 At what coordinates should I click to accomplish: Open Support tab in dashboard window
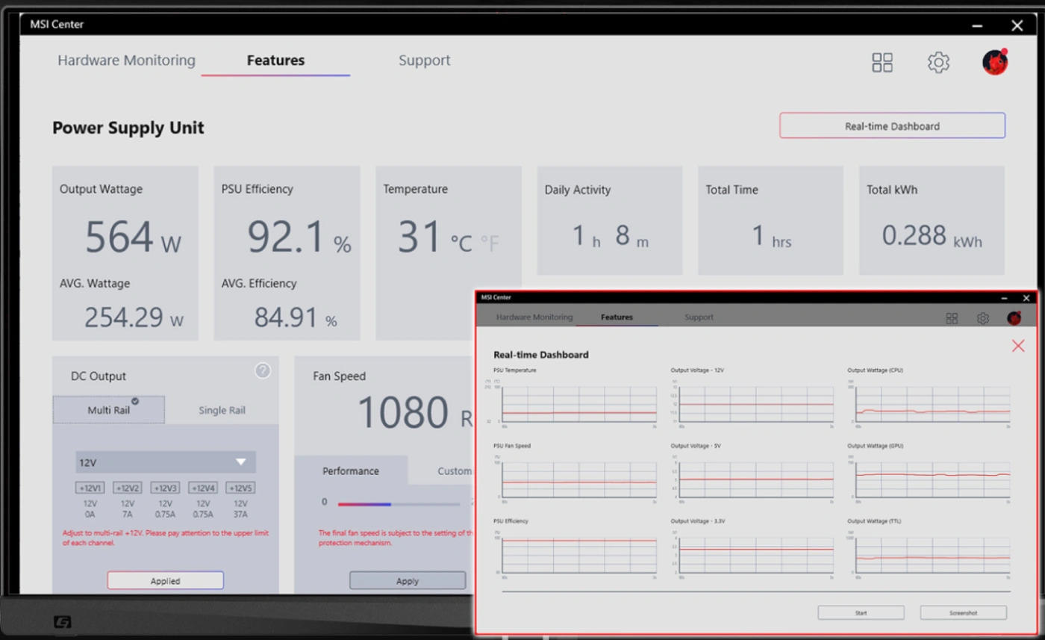pos(699,317)
